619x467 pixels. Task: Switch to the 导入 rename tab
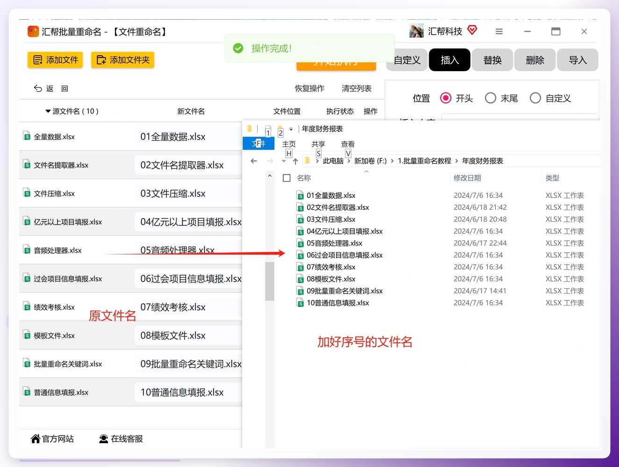tap(577, 60)
